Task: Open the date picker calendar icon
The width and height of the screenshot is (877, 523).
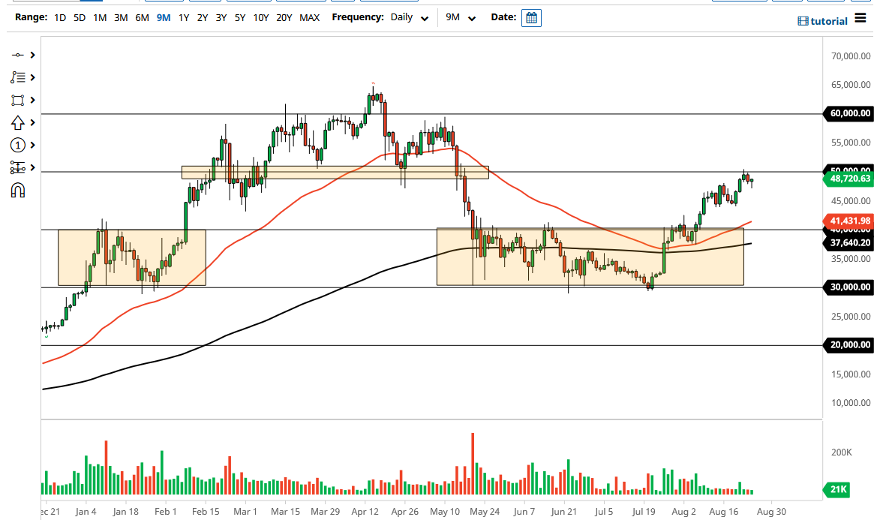Action: click(x=531, y=18)
